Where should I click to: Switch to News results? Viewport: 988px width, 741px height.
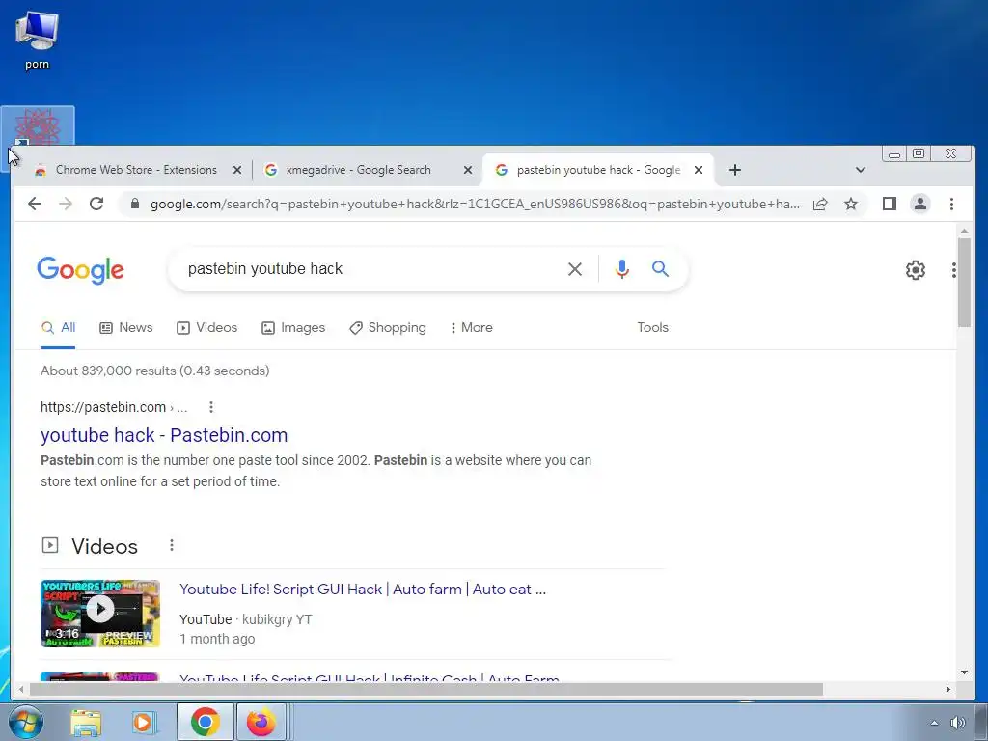pyautogui.click(x=126, y=328)
